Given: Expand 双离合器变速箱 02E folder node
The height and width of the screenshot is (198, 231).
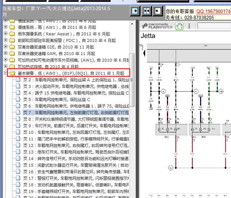Looking at the screenshot, I should (x=5, y=47).
